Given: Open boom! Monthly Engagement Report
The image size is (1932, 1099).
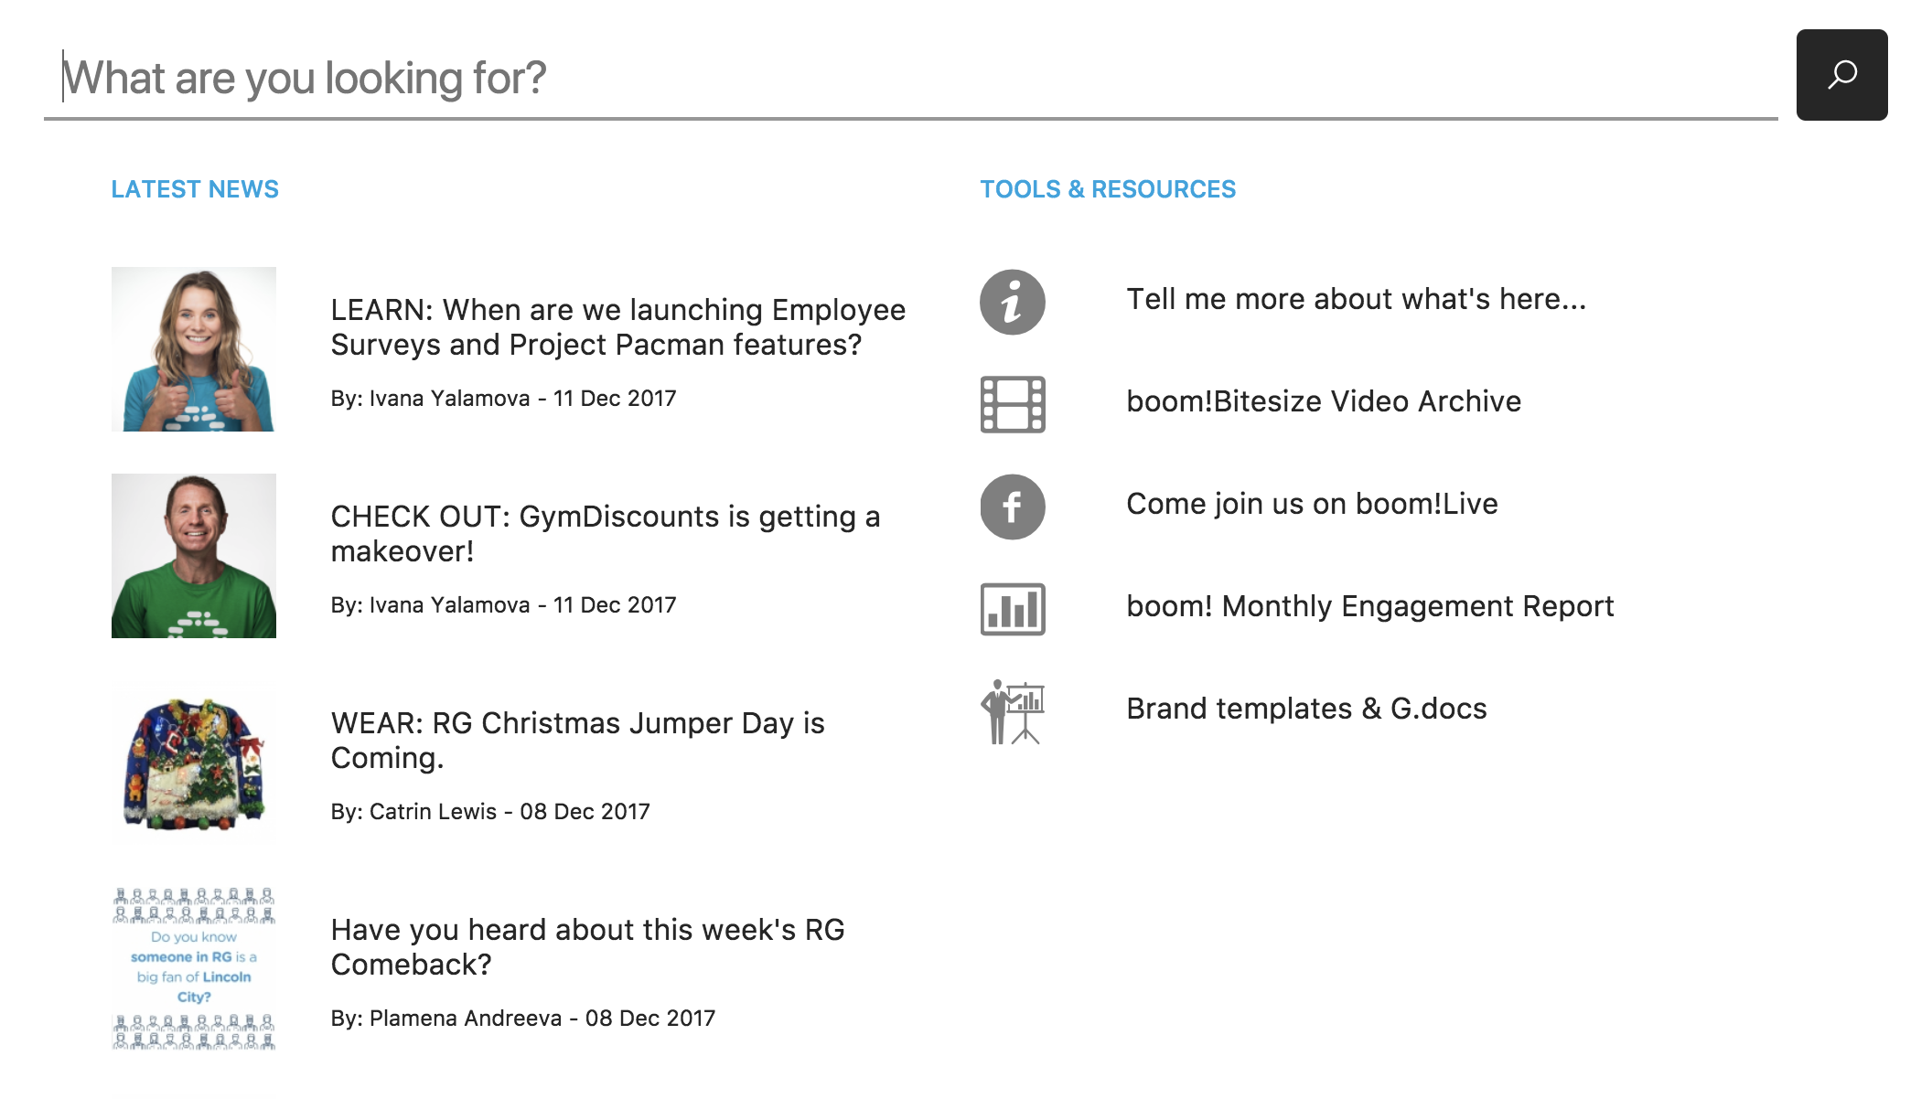Looking at the screenshot, I should (1369, 606).
